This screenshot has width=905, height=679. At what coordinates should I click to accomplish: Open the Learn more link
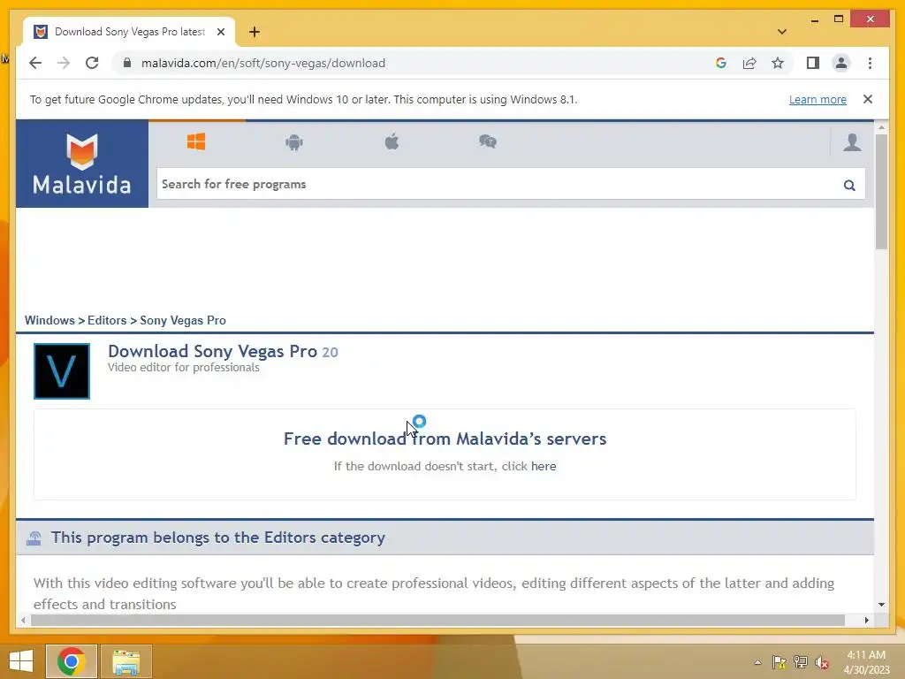coord(818,99)
